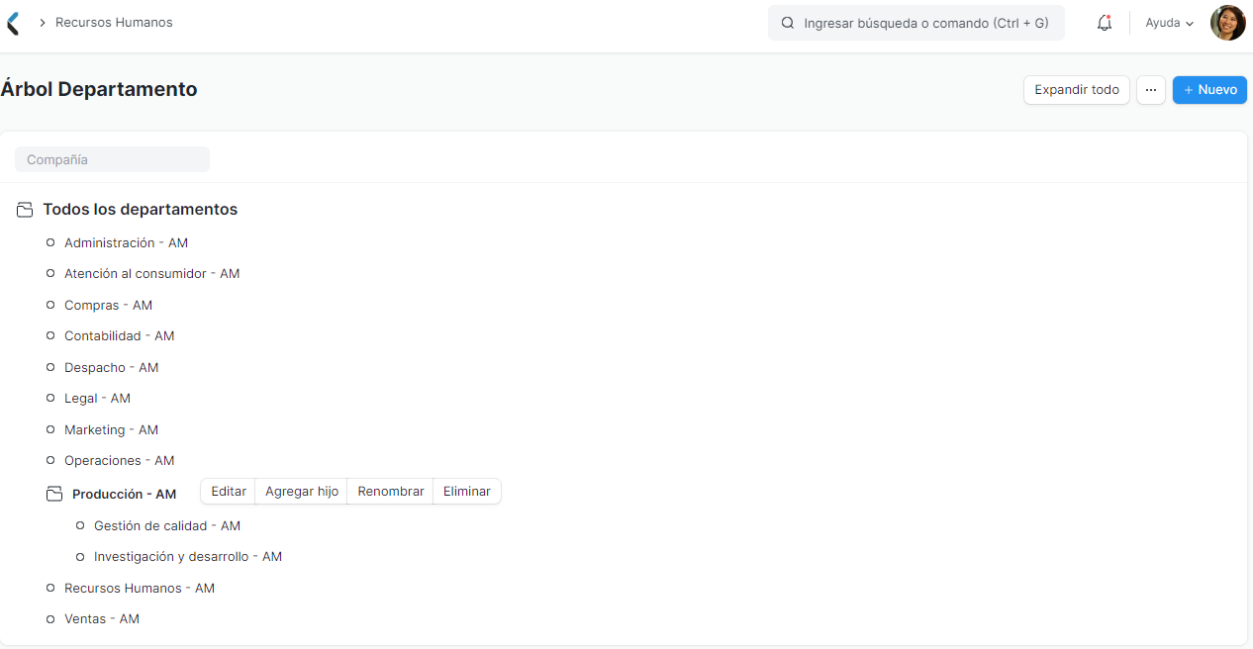
Task: Click the search magnifier icon
Action: tap(788, 23)
